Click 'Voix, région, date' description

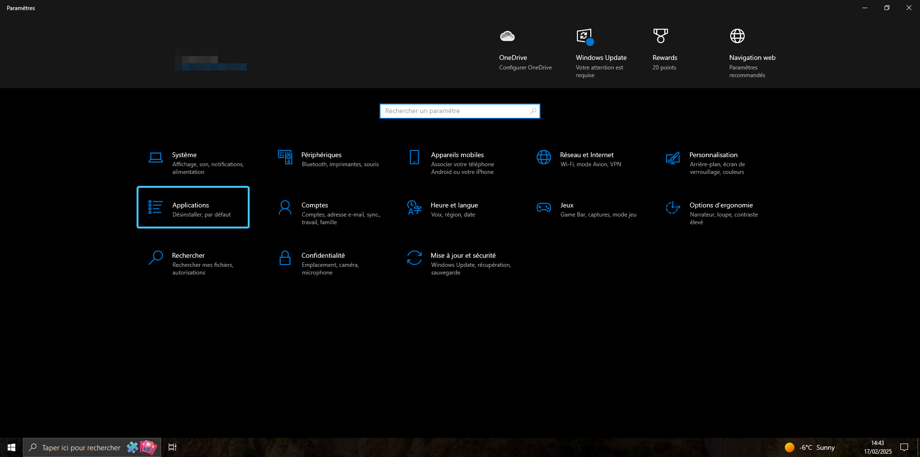pyautogui.click(x=453, y=215)
